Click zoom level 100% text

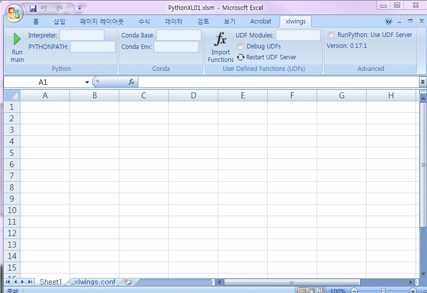[x=338, y=291]
